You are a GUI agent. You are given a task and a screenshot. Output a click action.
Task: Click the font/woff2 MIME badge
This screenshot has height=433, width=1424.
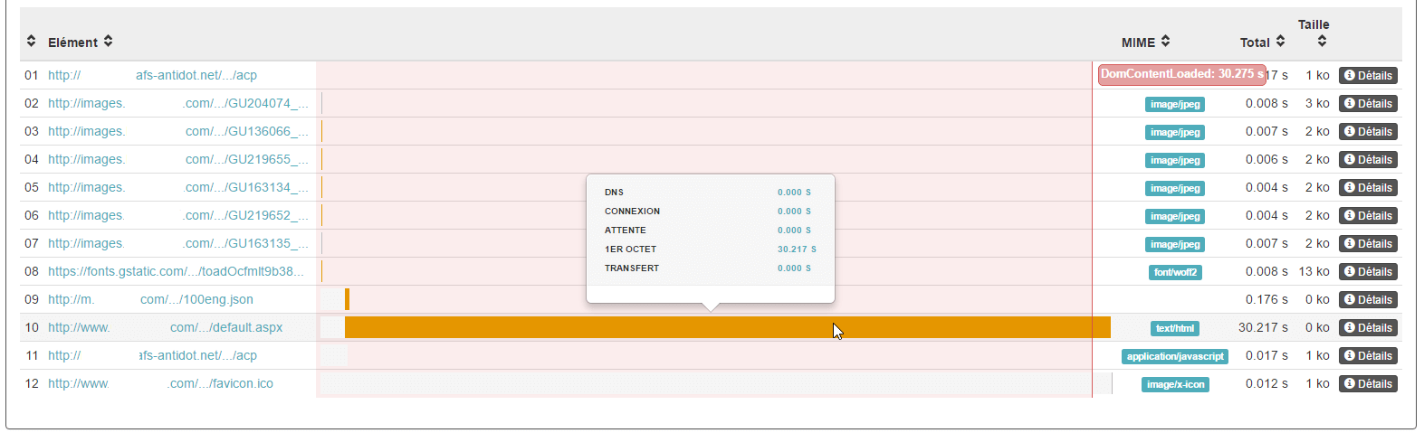1175,272
